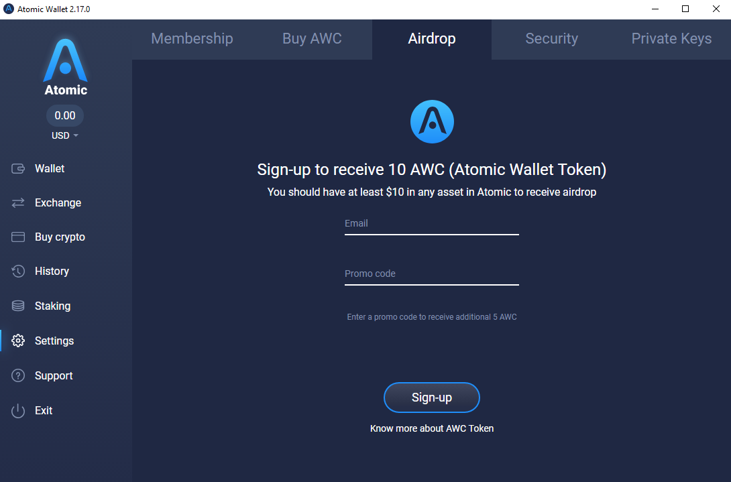Image resolution: width=731 pixels, height=482 pixels.
Task: Expand the USD currency dropdown
Action: coord(65,135)
